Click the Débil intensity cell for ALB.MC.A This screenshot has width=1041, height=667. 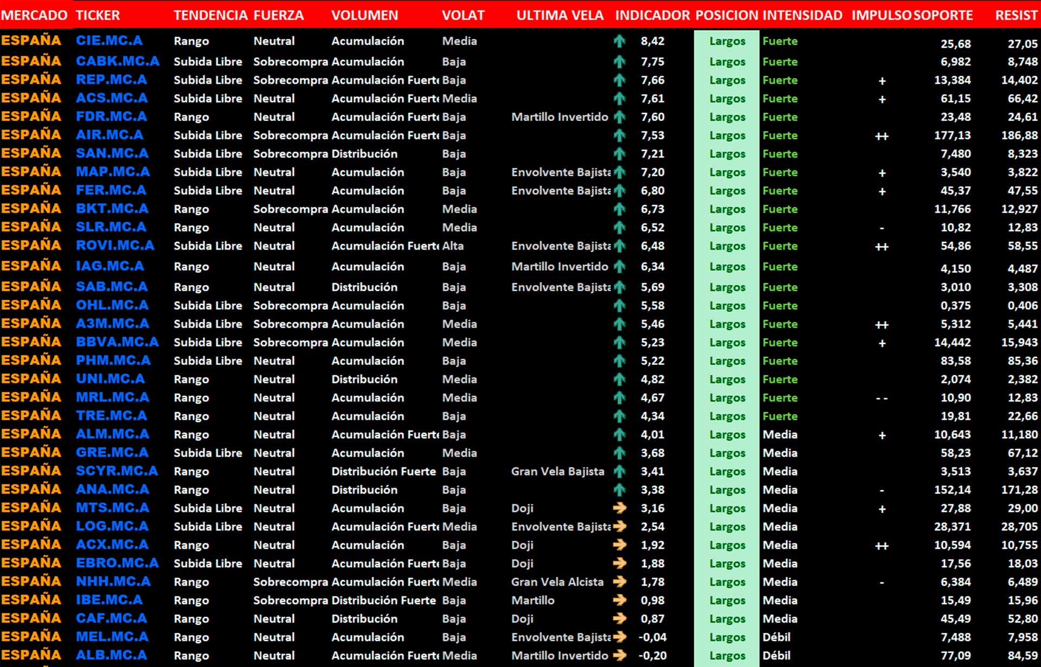pos(776,656)
